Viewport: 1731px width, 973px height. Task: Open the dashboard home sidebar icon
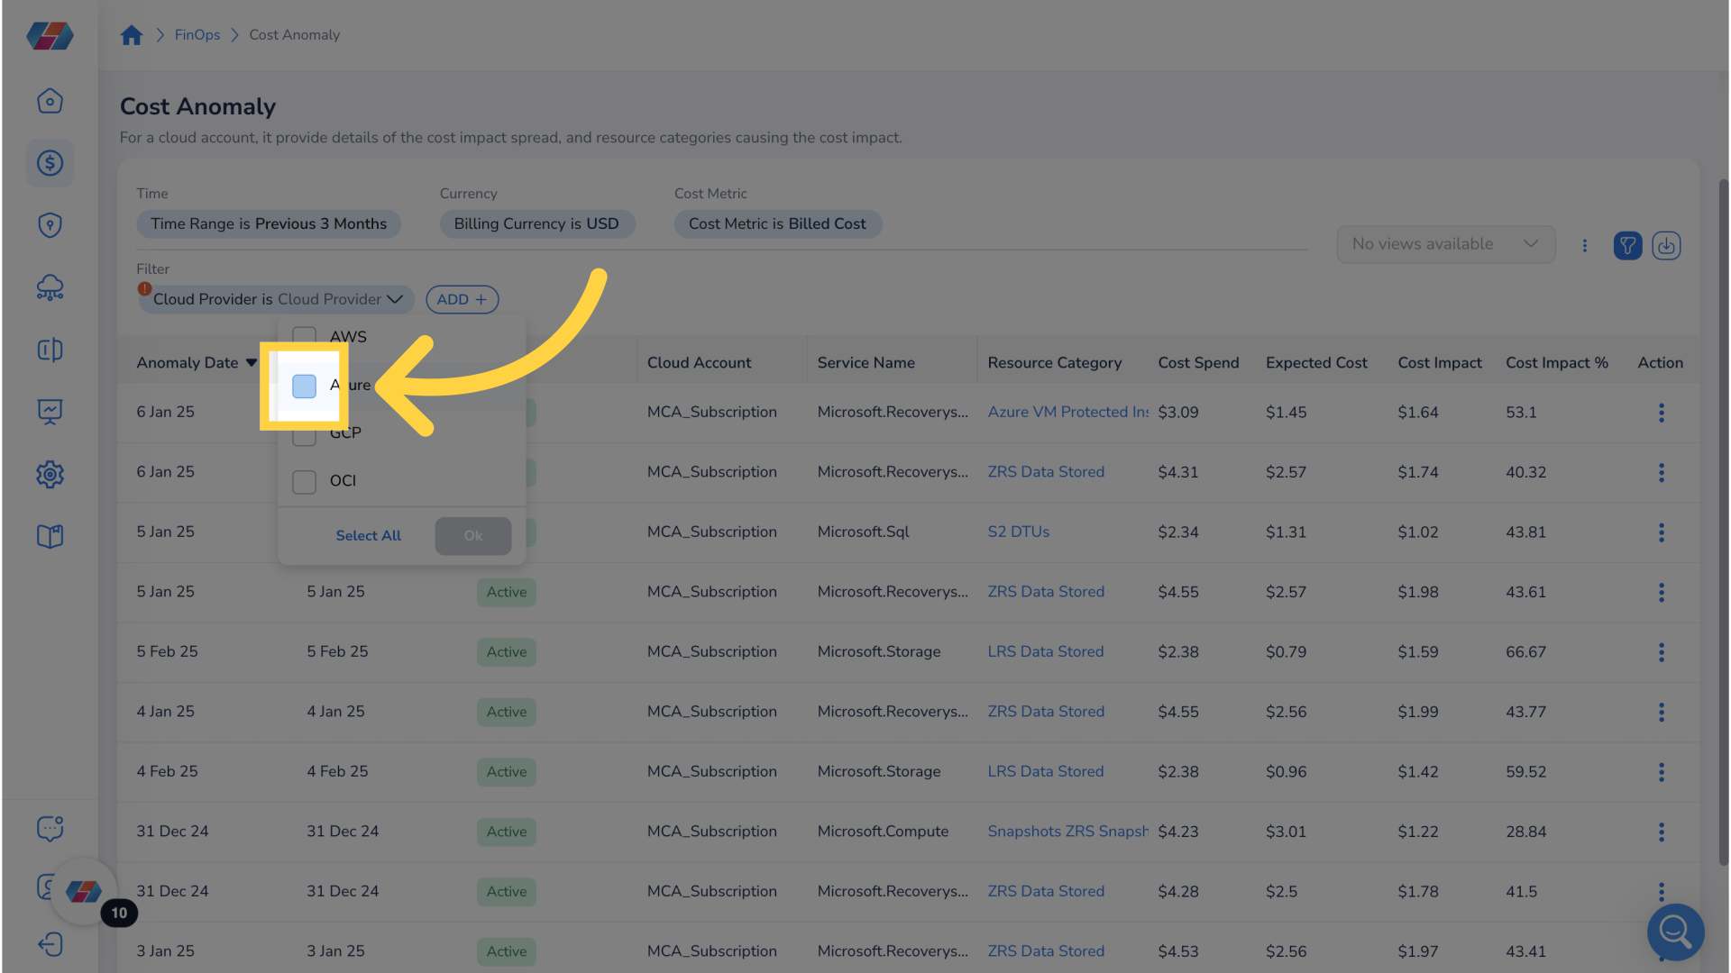click(x=50, y=101)
